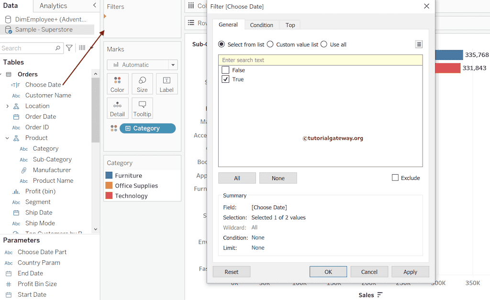
Task: Switch to the Condition tab
Action: tap(262, 25)
